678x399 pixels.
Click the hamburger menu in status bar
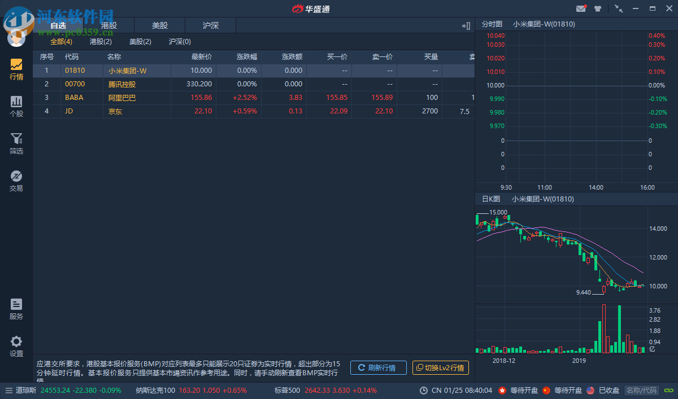pyautogui.click(x=8, y=391)
